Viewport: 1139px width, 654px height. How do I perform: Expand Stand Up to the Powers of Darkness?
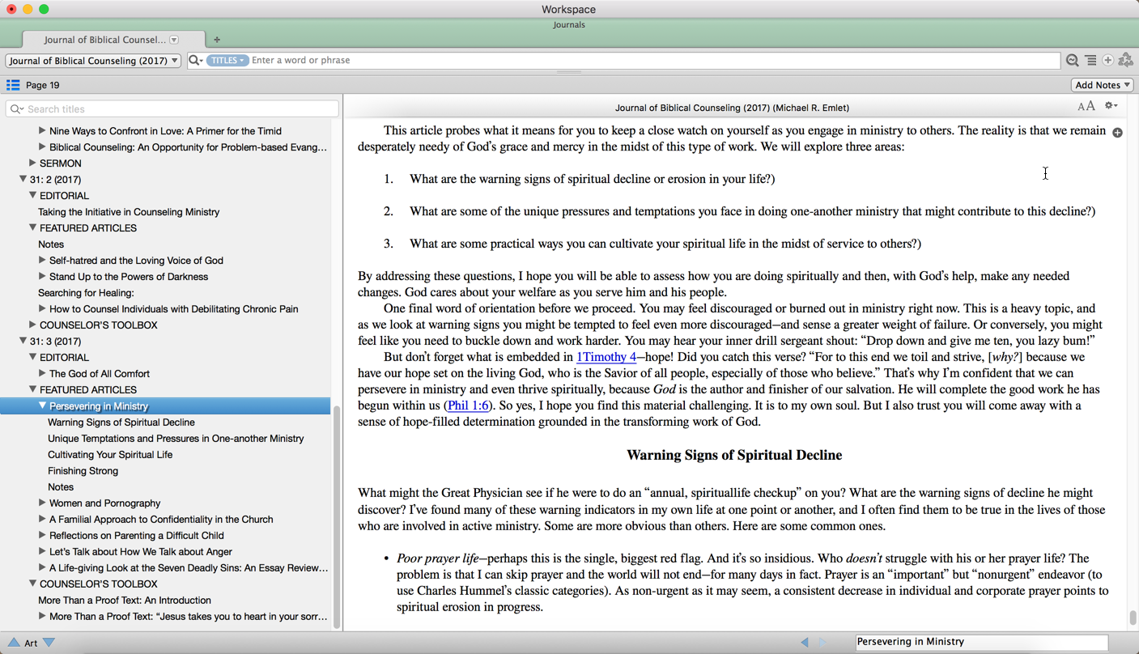42,277
